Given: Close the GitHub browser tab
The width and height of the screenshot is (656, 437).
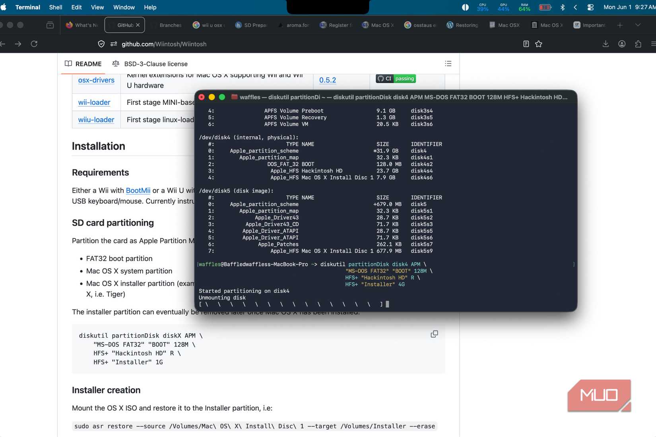Looking at the screenshot, I should click(138, 25).
